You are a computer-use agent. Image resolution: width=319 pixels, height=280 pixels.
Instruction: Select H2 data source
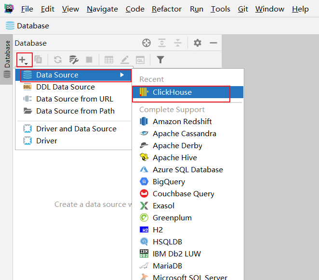pyautogui.click(x=188, y=230)
